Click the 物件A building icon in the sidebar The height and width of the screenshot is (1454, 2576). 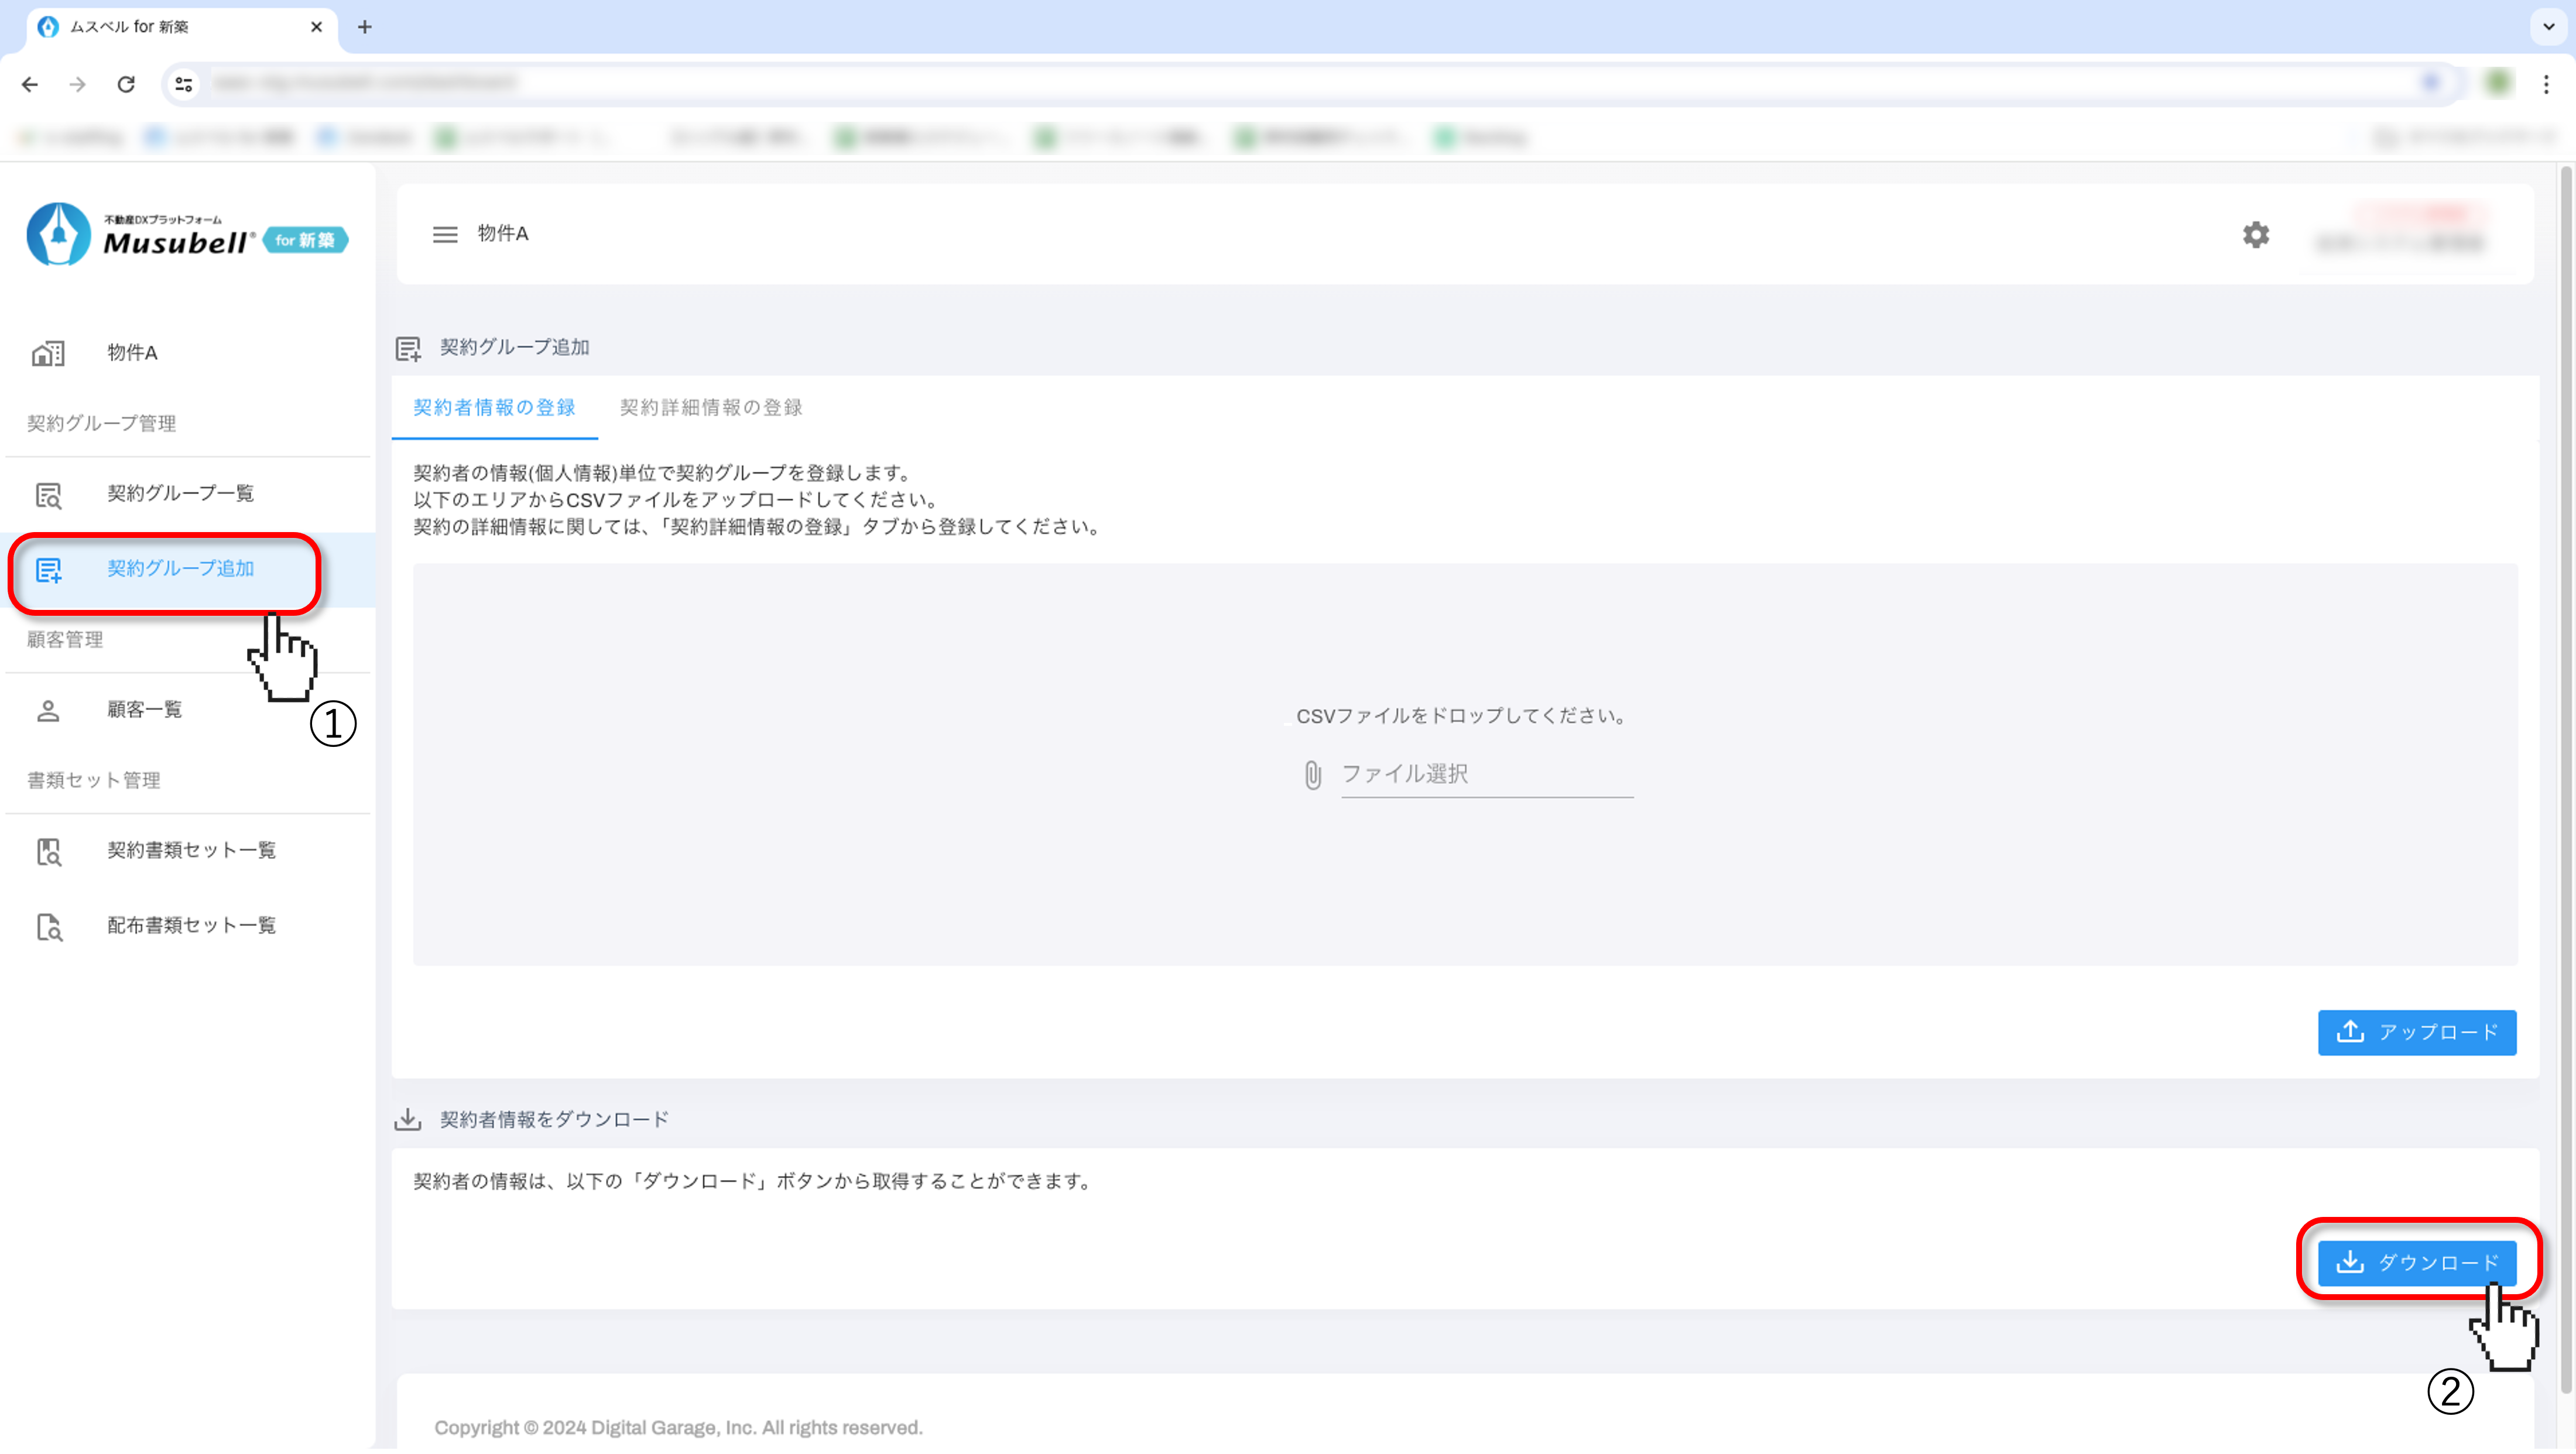click(x=48, y=353)
